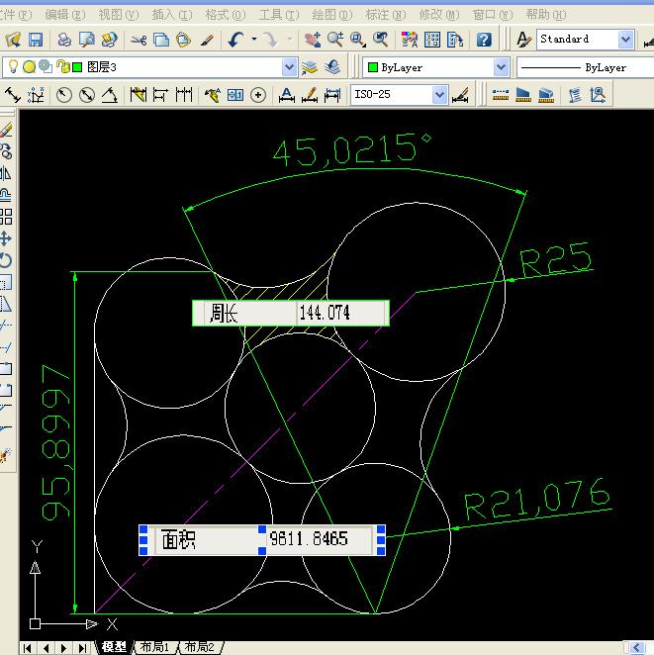This screenshot has width=654, height=655.
Task: Open the DesignCenter icon
Action: click(432, 40)
